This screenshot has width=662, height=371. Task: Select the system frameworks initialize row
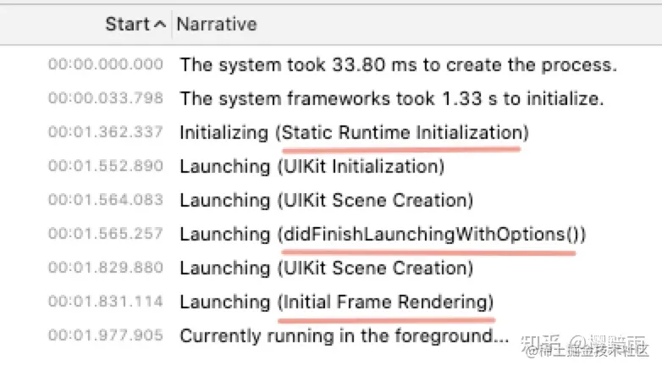coord(391,98)
